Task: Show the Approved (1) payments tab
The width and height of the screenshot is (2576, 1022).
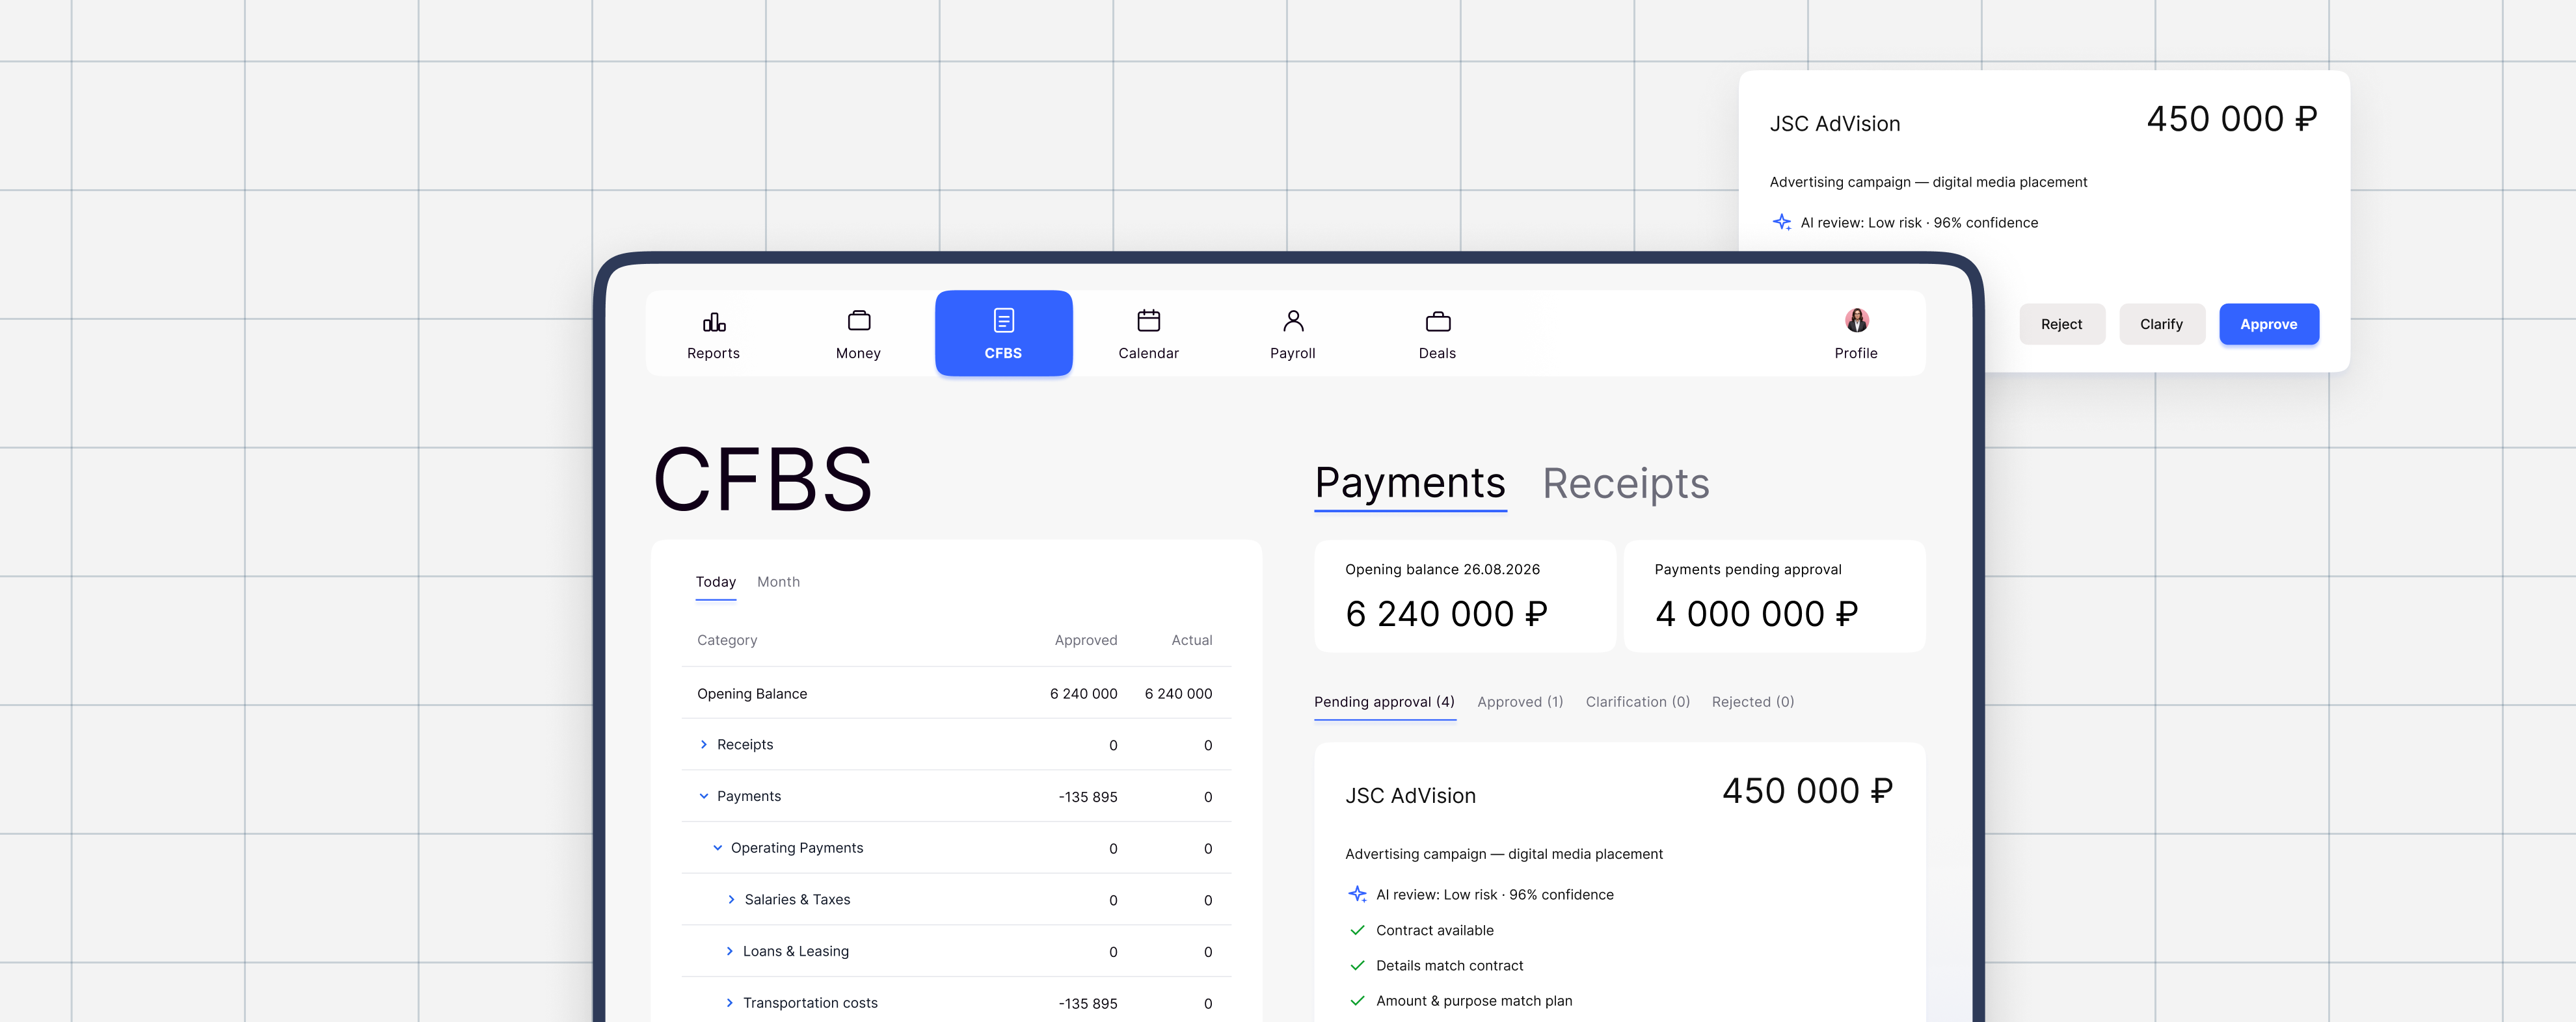Action: tap(1520, 701)
